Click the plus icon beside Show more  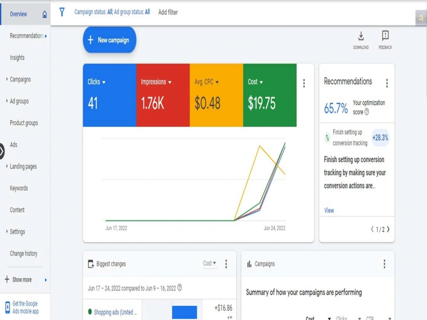[7, 279]
